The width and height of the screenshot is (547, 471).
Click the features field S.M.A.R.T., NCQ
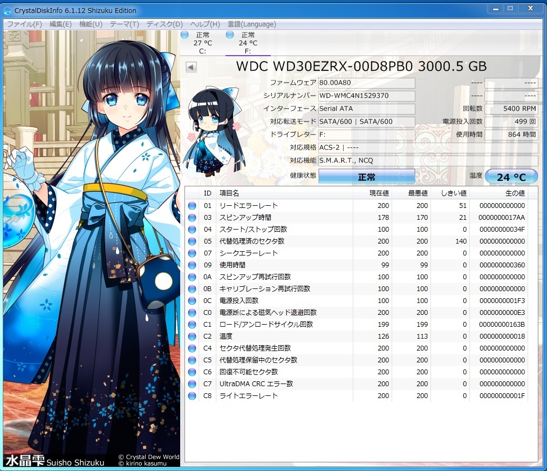pyautogui.click(x=428, y=160)
